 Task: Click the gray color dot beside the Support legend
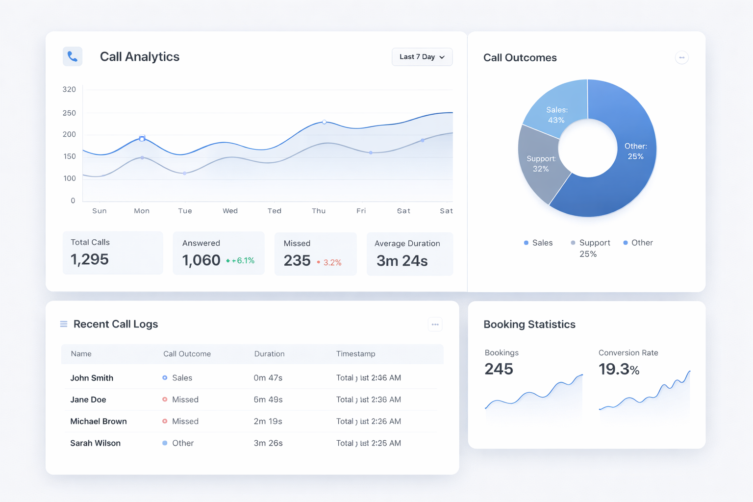tap(572, 243)
